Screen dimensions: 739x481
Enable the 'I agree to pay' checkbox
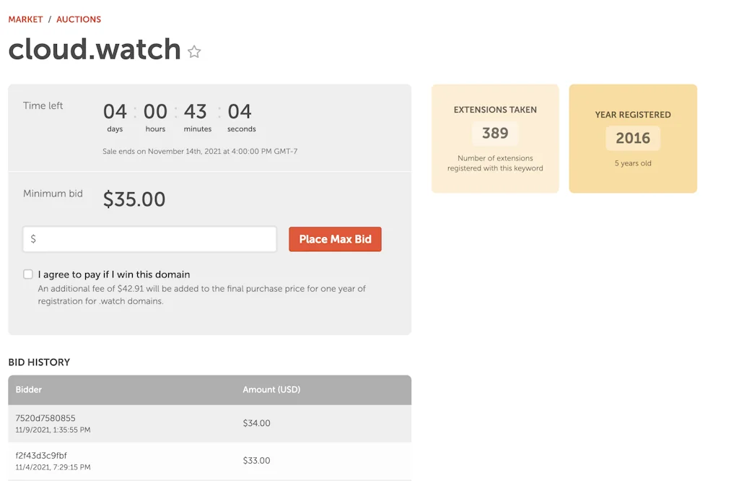coord(27,274)
